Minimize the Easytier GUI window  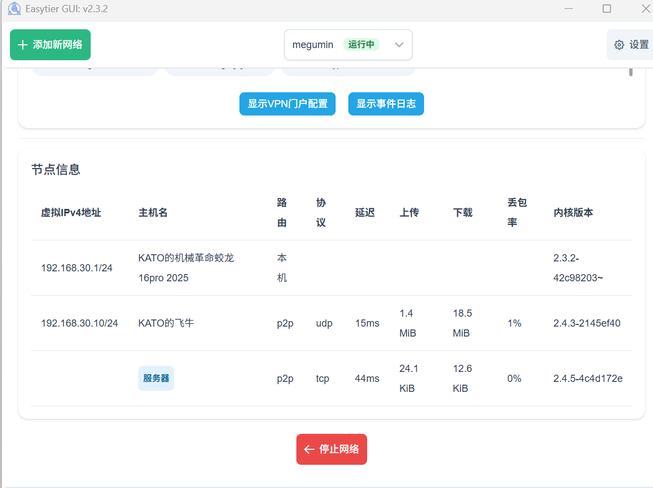[x=569, y=9]
